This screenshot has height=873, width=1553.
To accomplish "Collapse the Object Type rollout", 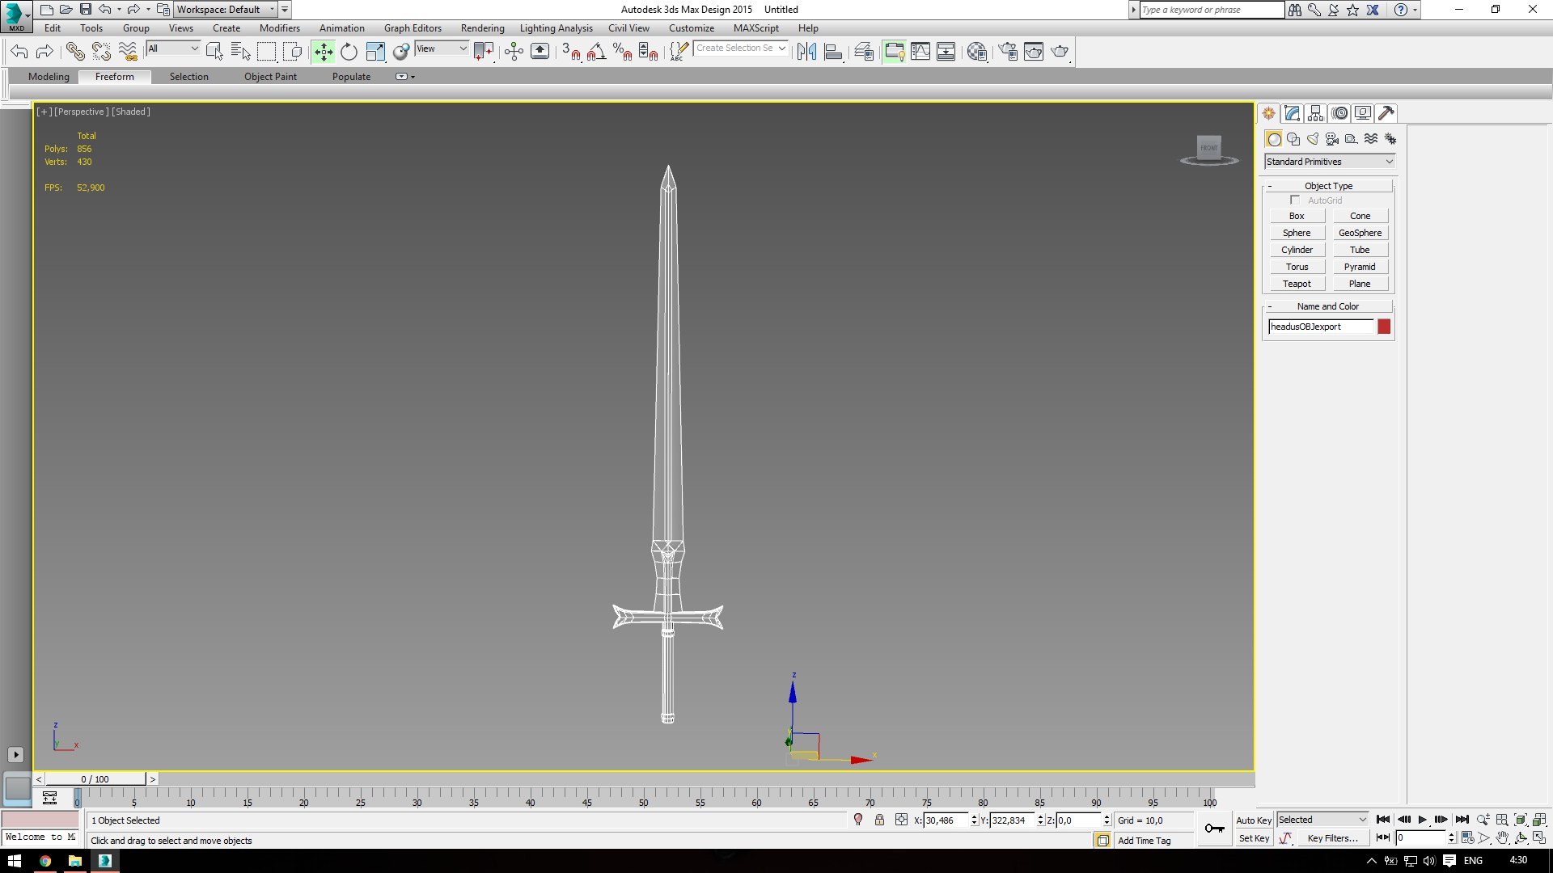I will click(x=1329, y=186).
